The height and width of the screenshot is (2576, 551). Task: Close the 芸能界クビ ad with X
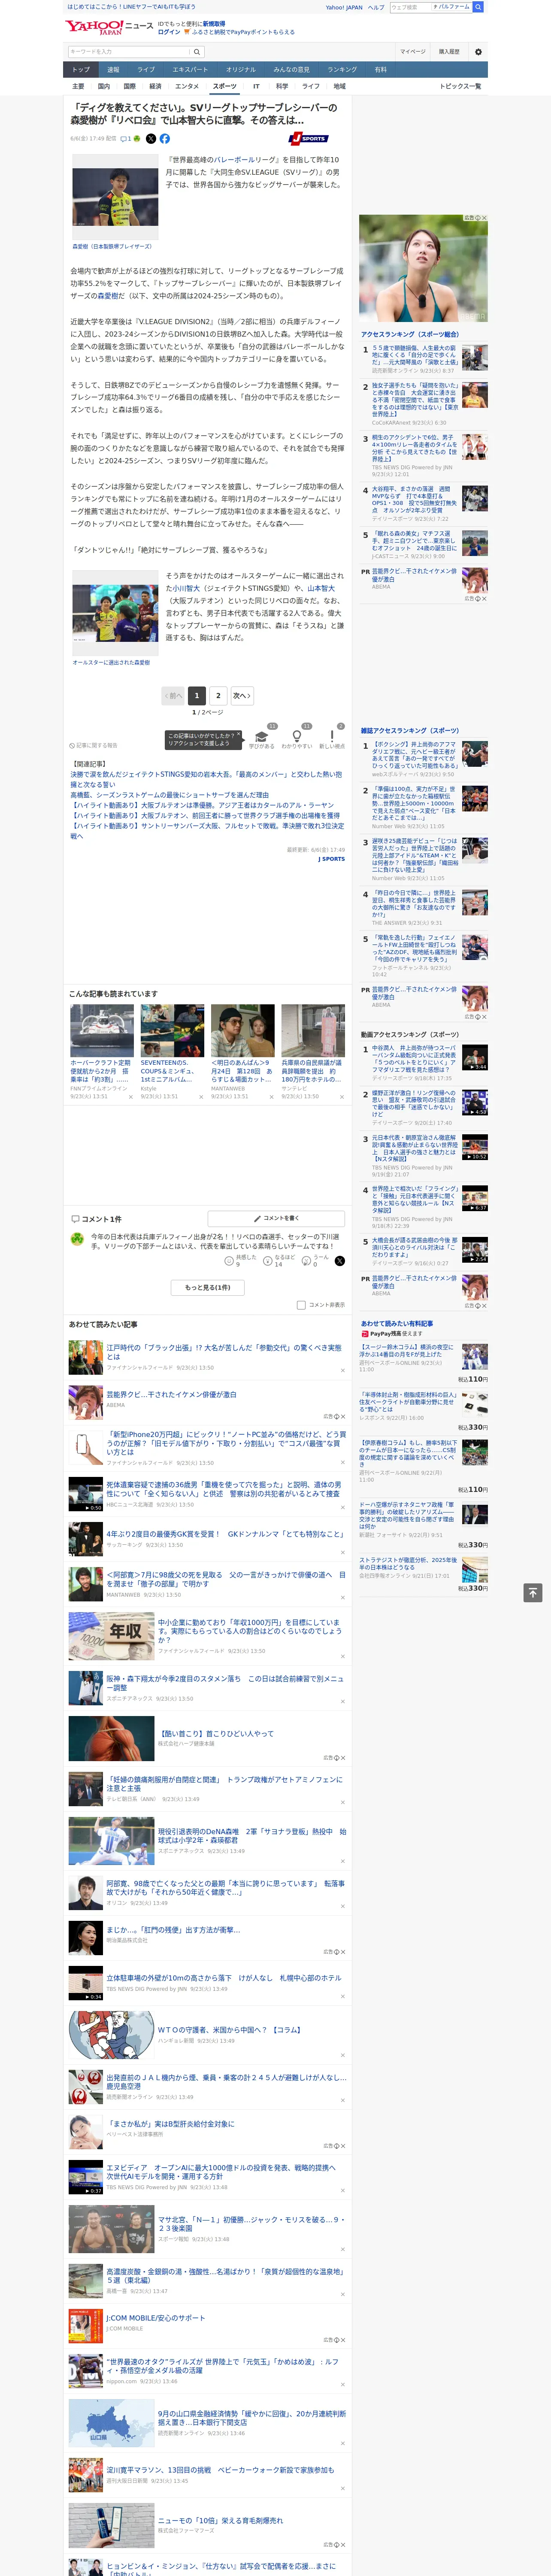tap(342, 1416)
